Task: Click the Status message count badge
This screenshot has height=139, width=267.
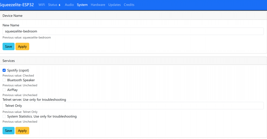Action: [x=59, y=5]
